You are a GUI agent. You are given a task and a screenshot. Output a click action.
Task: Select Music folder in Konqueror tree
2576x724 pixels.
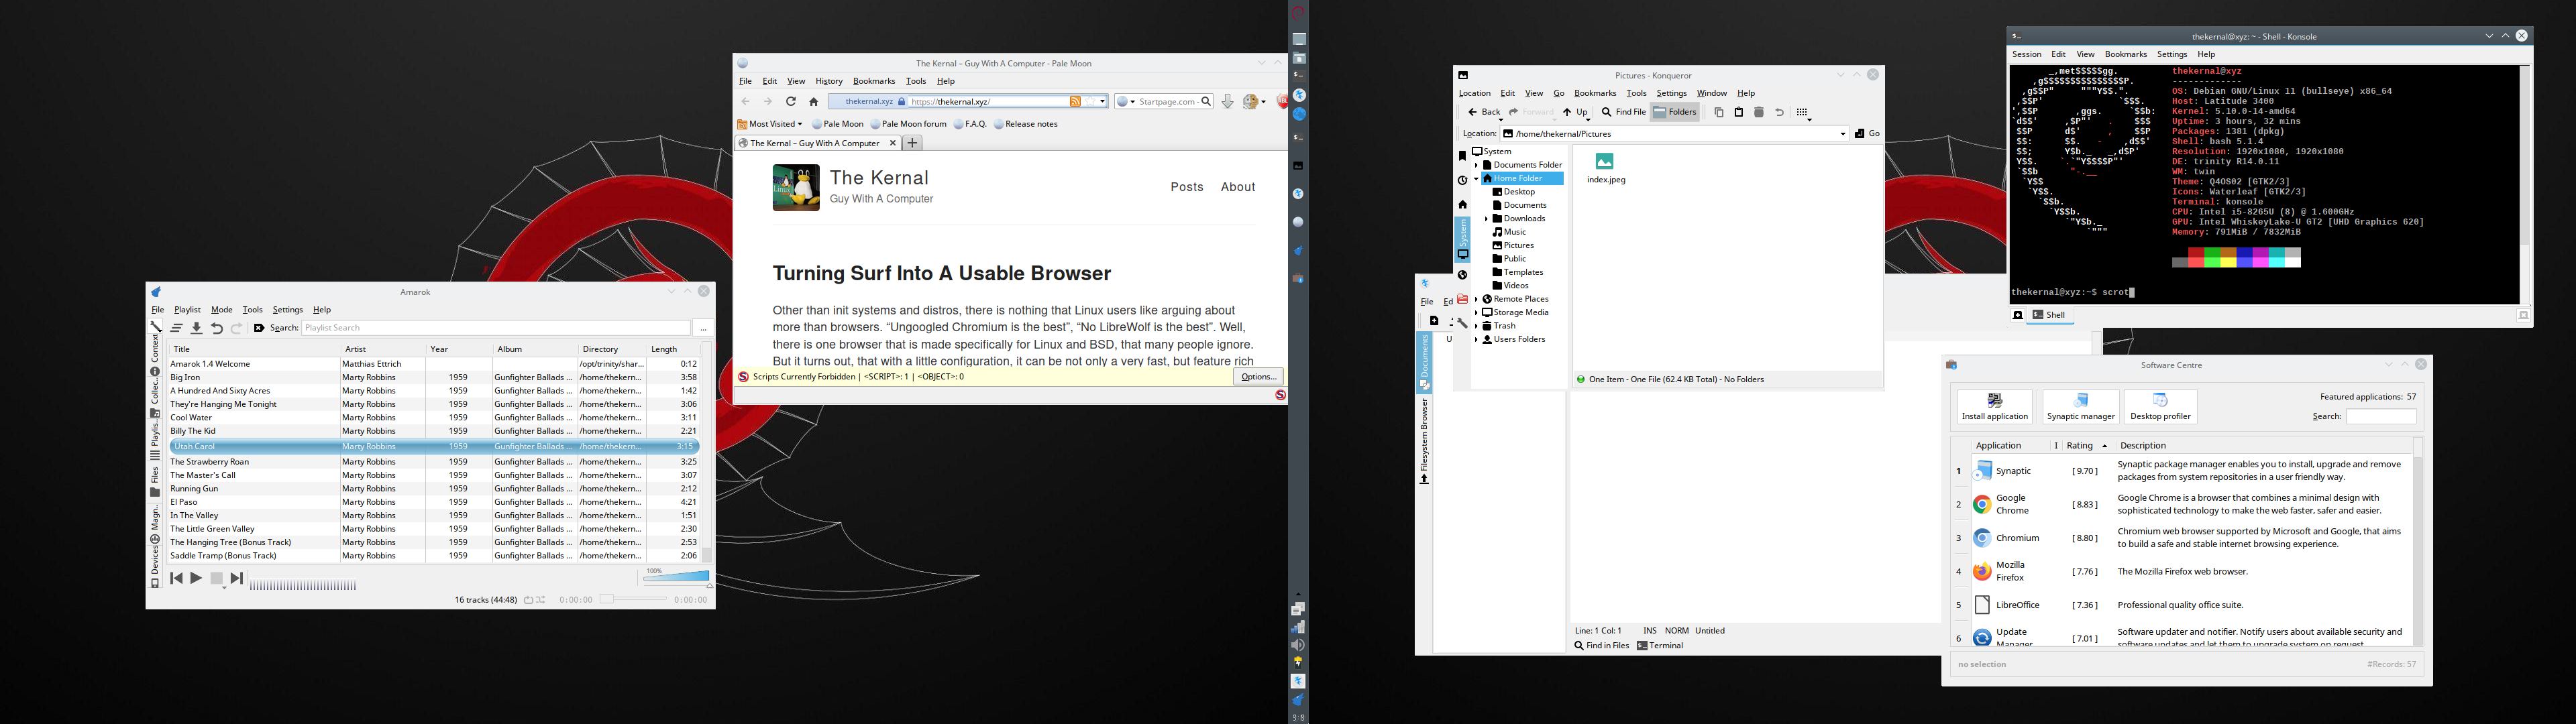pos(1510,232)
